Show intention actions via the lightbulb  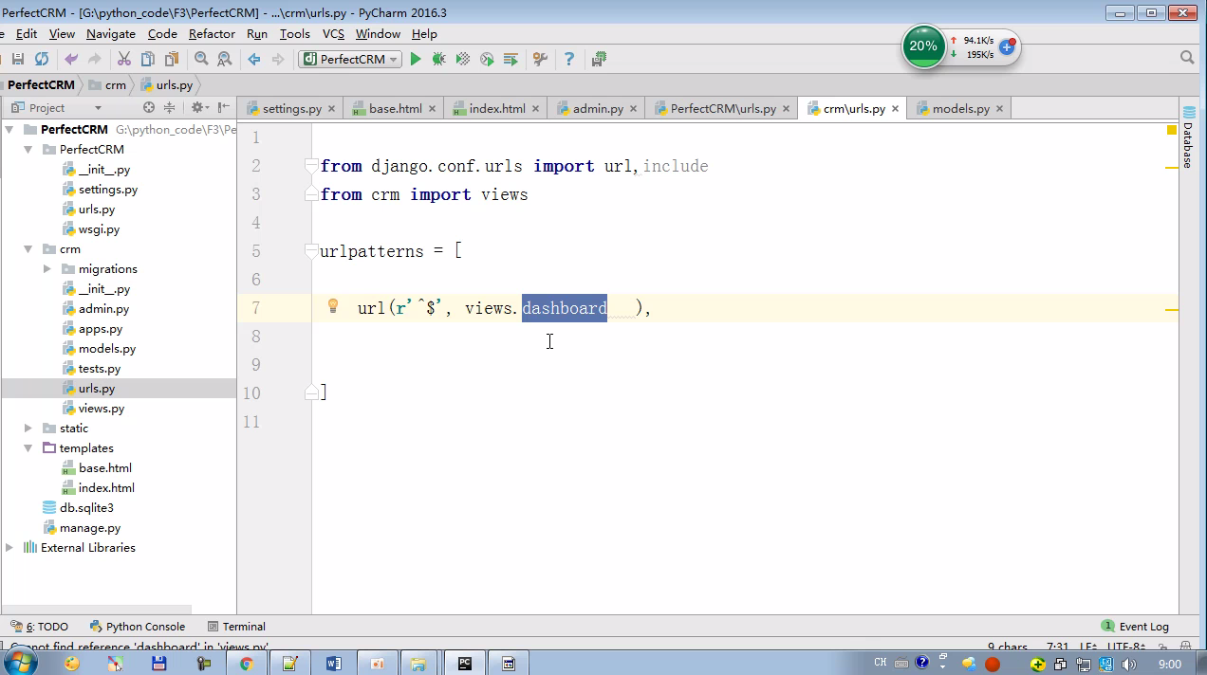[x=333, y=306]
